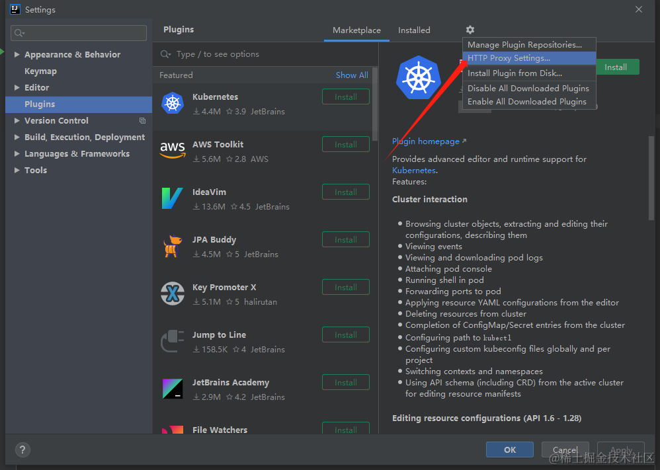660x470 pixels.
Task: Focus the settings search field
Action: coord(79,33)
